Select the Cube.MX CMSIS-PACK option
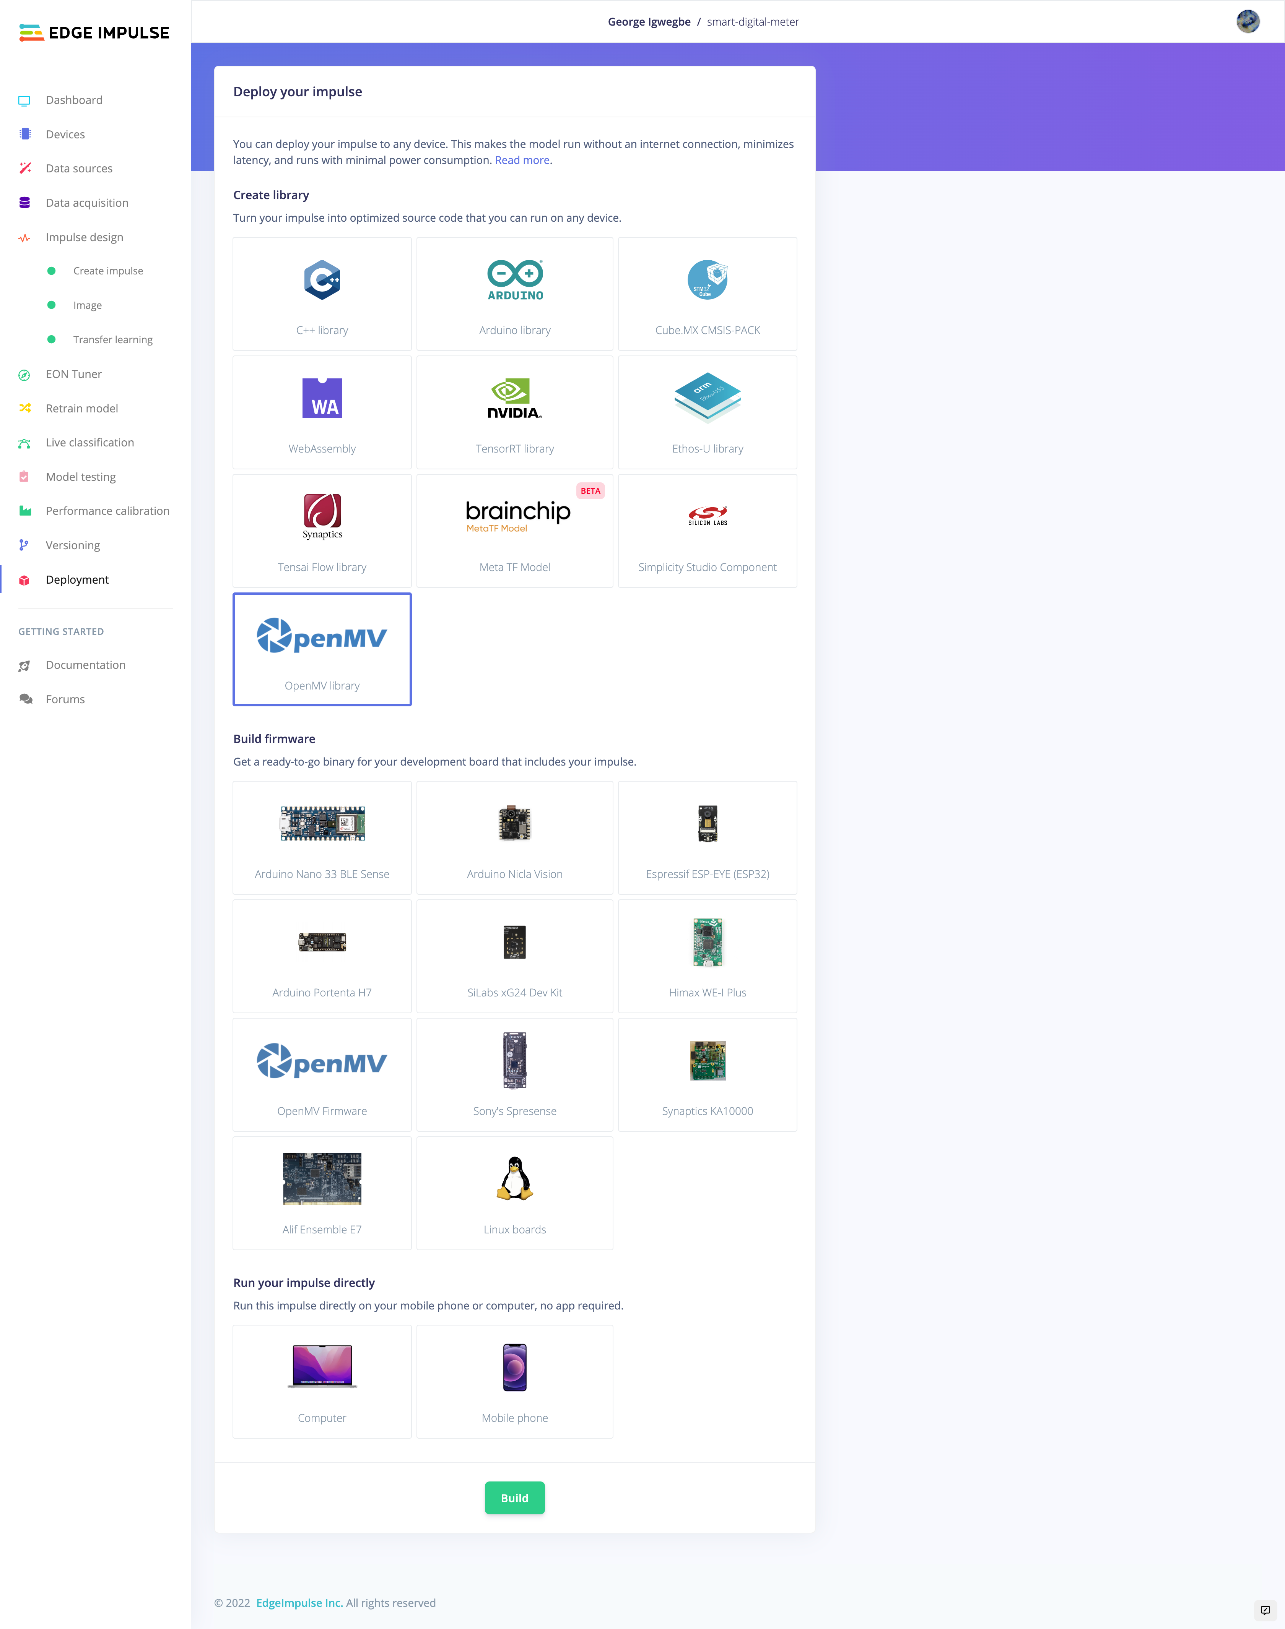Screen dimensions: 1285x1629 point(707,294)
